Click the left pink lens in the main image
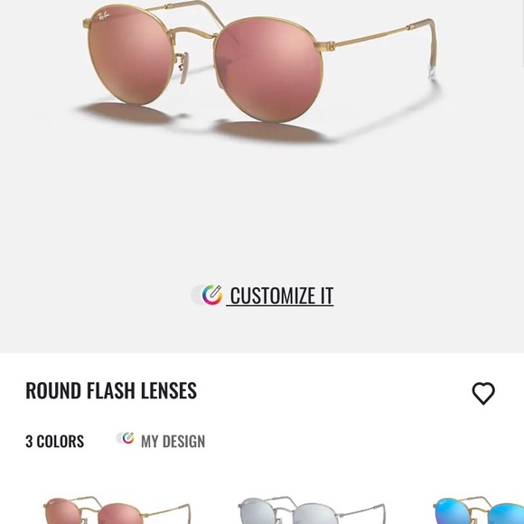Screen dimensions: 524x524 pos(131,55)
